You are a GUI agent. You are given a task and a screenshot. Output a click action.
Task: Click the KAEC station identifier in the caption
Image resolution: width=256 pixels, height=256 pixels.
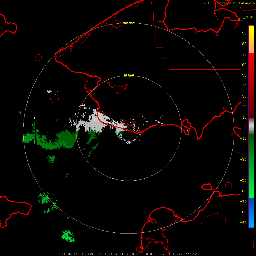[x=151, y=254]
